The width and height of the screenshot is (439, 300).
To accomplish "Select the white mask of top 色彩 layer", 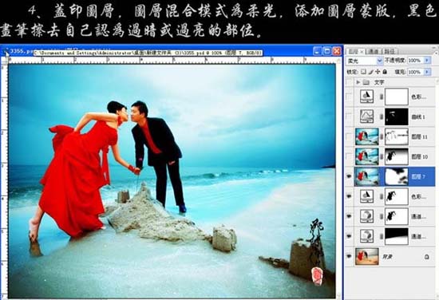I will click(x=397, y=97).
